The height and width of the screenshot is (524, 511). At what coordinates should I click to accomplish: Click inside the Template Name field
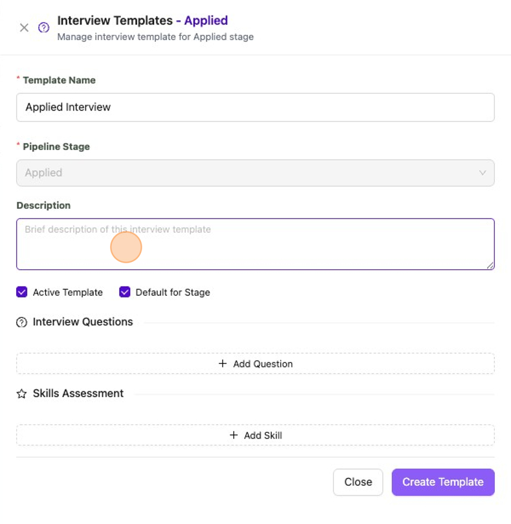click(x=255, y=107)
